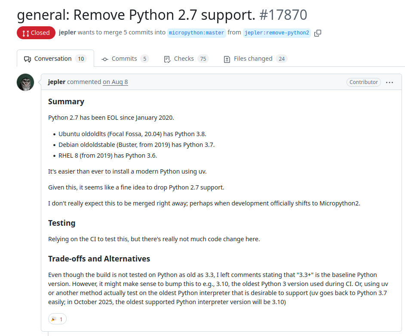Click jepler's username in the comment header
The height and width of the screenshot is (336, 405).
point(57,82)
